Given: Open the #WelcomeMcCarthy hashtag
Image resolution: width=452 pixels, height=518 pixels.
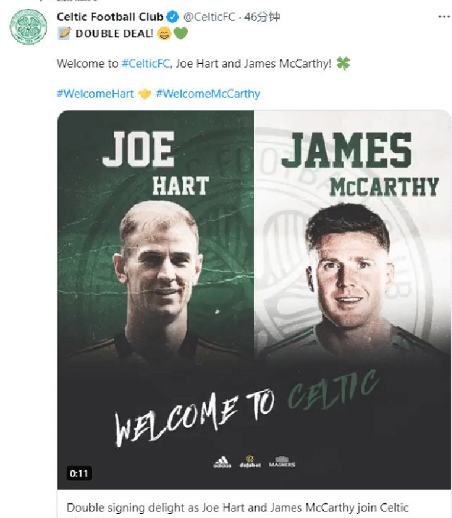Looking at the screenshot, I should pos(208,94).
